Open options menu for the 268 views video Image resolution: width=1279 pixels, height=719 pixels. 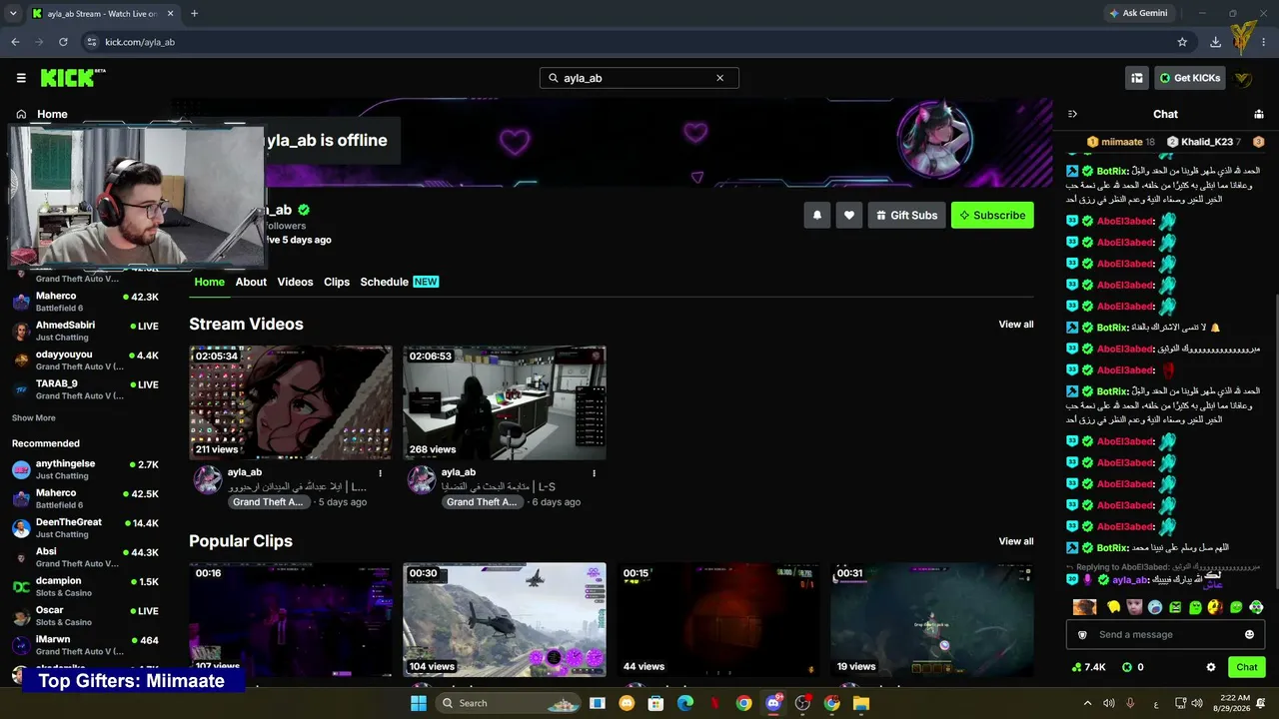[x=594, y=473]
